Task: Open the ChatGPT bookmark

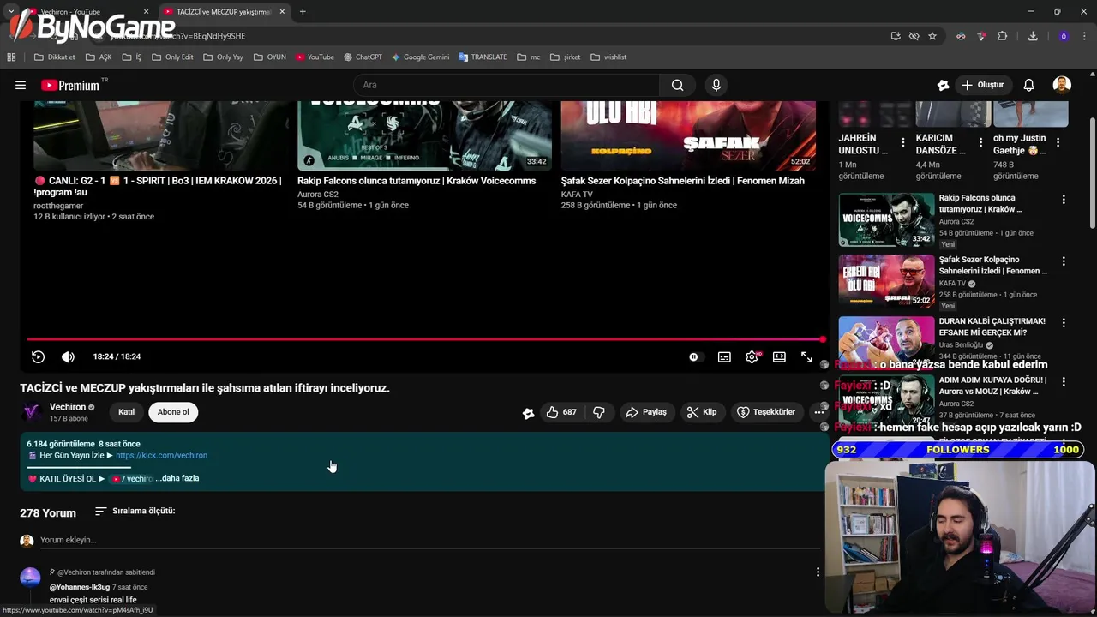Action: pos(363,57)
